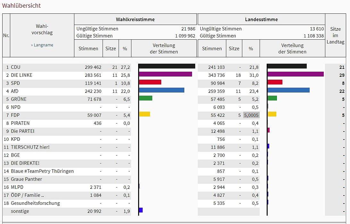Click the blue sonstige bar under Wahlkreisstimme
The width and height of the screenshot is (350, 224).
coord(141,210)
